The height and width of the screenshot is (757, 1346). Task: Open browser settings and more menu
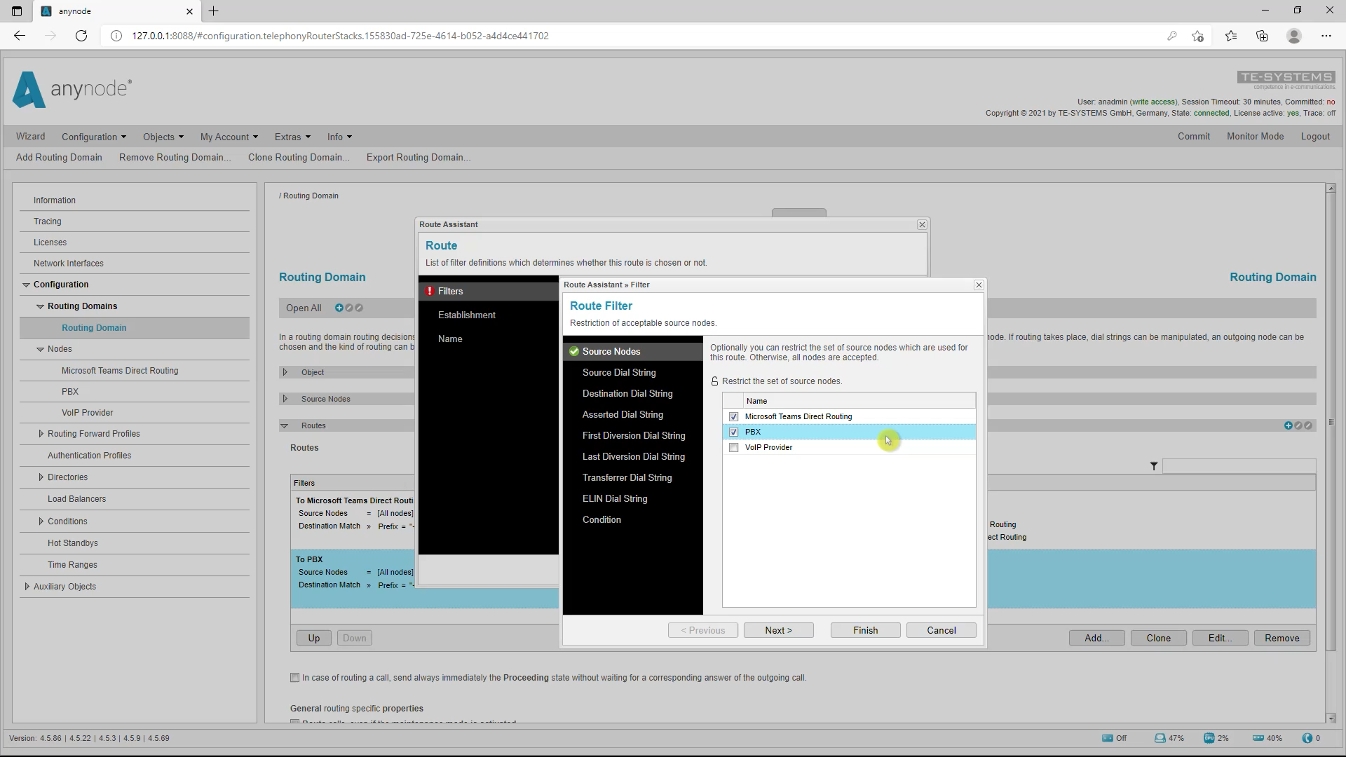(1326, 36)
